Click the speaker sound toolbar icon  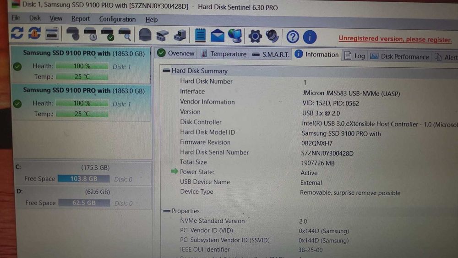(272, 36)
